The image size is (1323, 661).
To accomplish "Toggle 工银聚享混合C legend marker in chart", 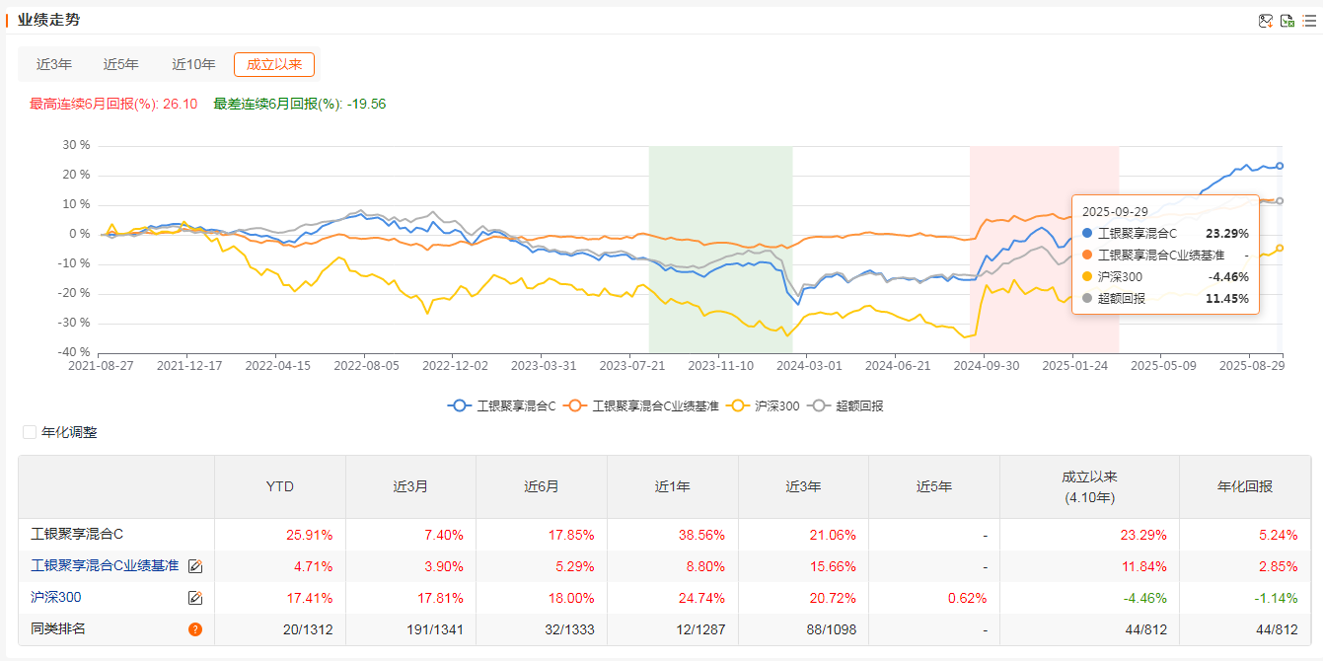I will tap(459, 405).
